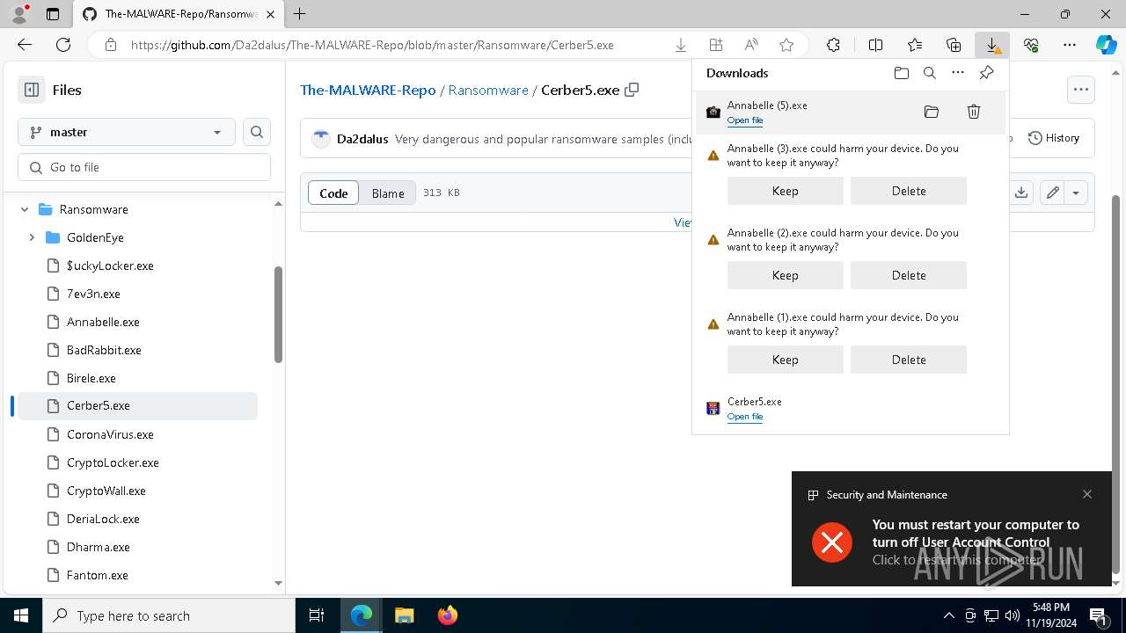
Task: Select CoronaVirus.exe in file tree
Action: (x=110, y=434)
